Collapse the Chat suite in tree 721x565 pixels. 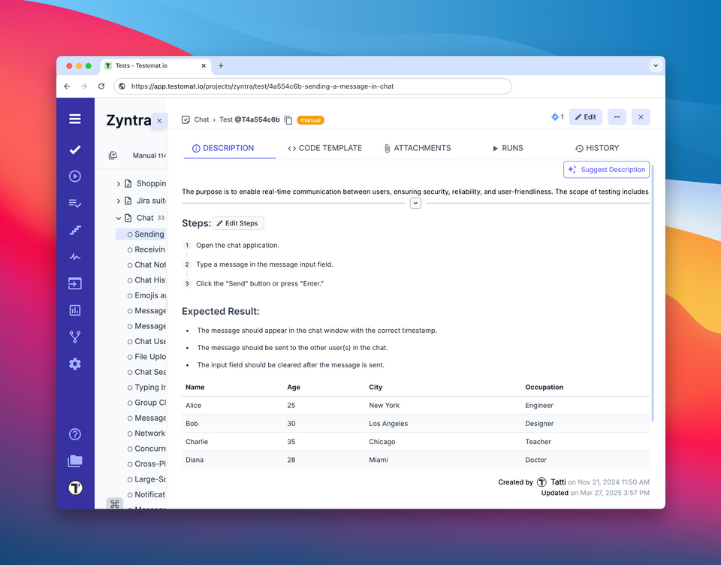click(x=118, y=218)
